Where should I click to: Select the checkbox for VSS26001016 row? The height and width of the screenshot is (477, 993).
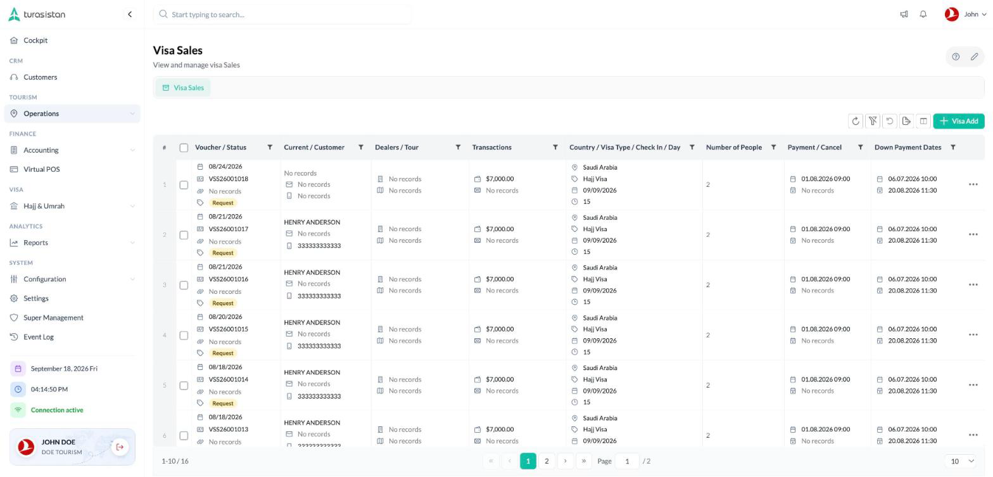(x=184, y=285)
